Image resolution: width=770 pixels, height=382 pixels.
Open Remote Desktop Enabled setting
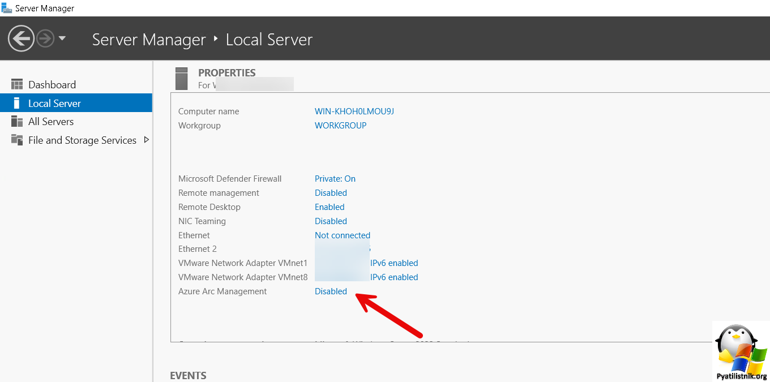[x=330, y=207]
